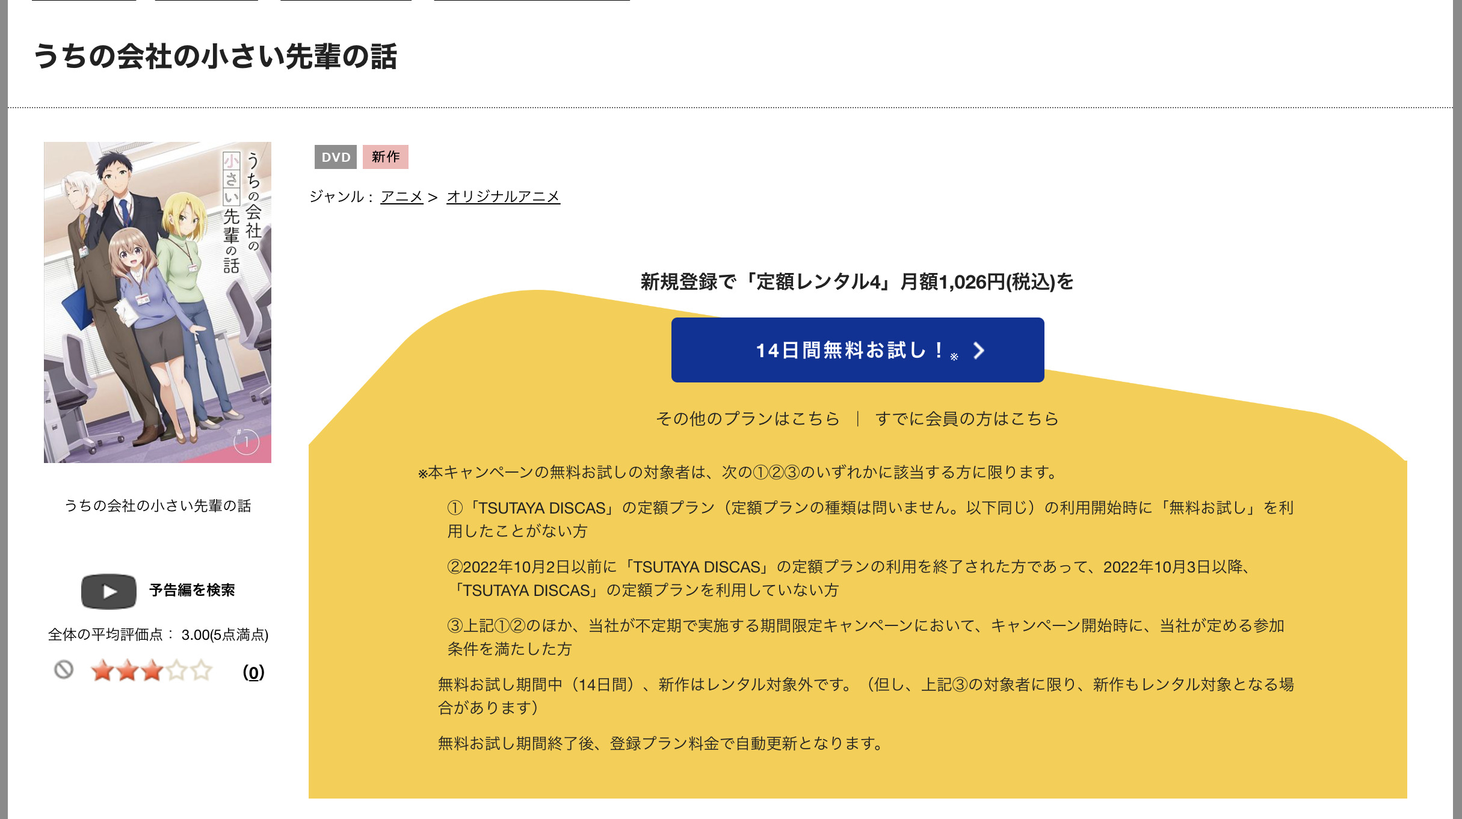Viewport: 1462px width, 819px height.
Task: Open the (0) review count link
Action: (x=254, y=672)
